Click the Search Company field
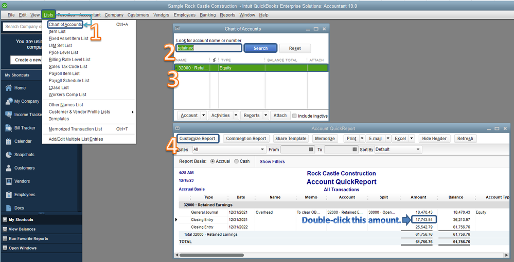The image size is (514, 262). point(22,27)
